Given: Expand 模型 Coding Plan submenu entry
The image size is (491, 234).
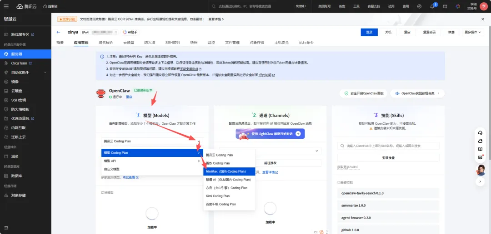Looking at the screenshot, I should tap(152, 153).
